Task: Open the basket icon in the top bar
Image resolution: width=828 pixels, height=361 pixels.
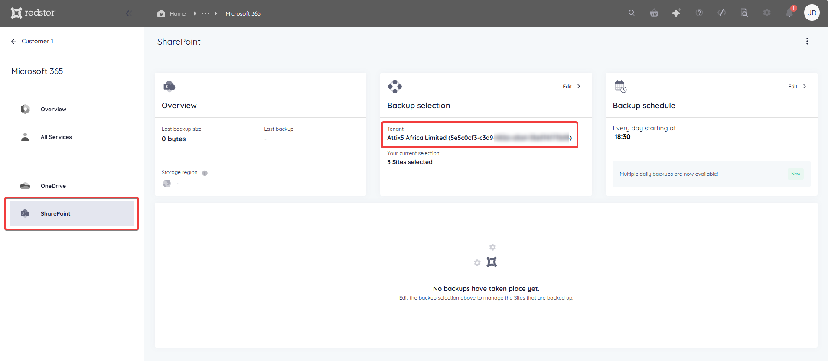Action: pyautogui.click(x=654, y=13)
